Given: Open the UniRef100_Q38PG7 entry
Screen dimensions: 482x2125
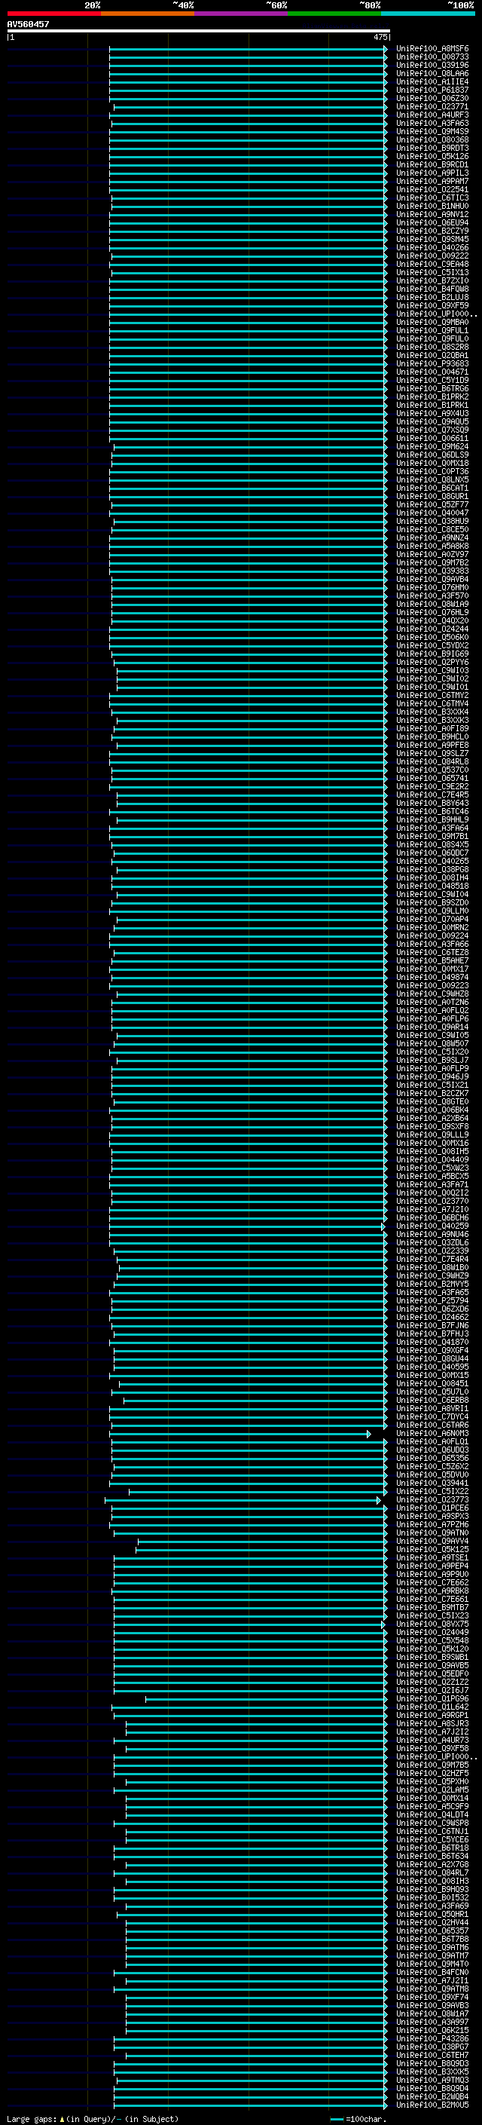Looking at the screenshot, I should (432, 2046).
